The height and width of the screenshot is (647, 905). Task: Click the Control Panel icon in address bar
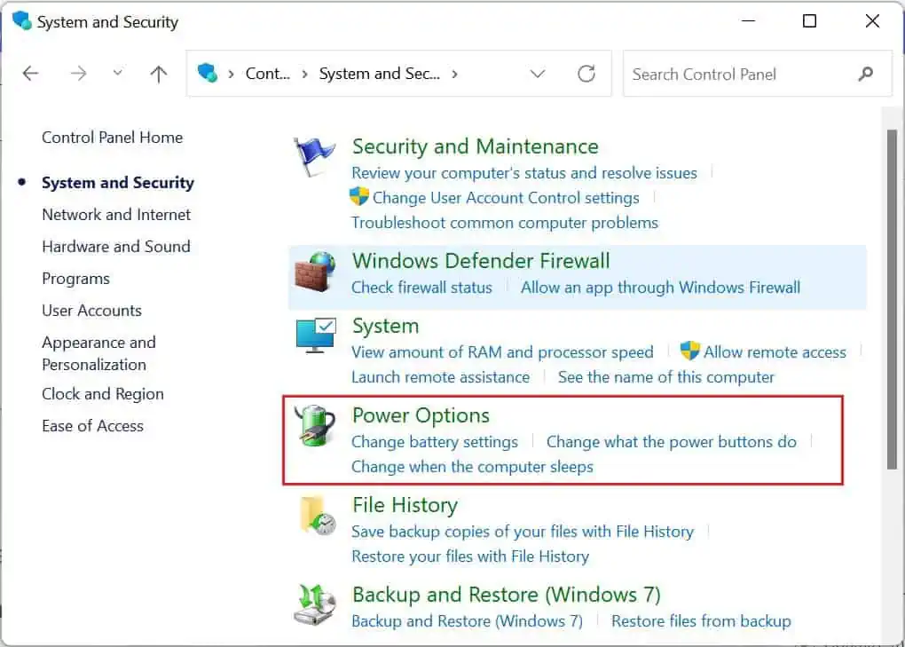click(x=208, y=74)
